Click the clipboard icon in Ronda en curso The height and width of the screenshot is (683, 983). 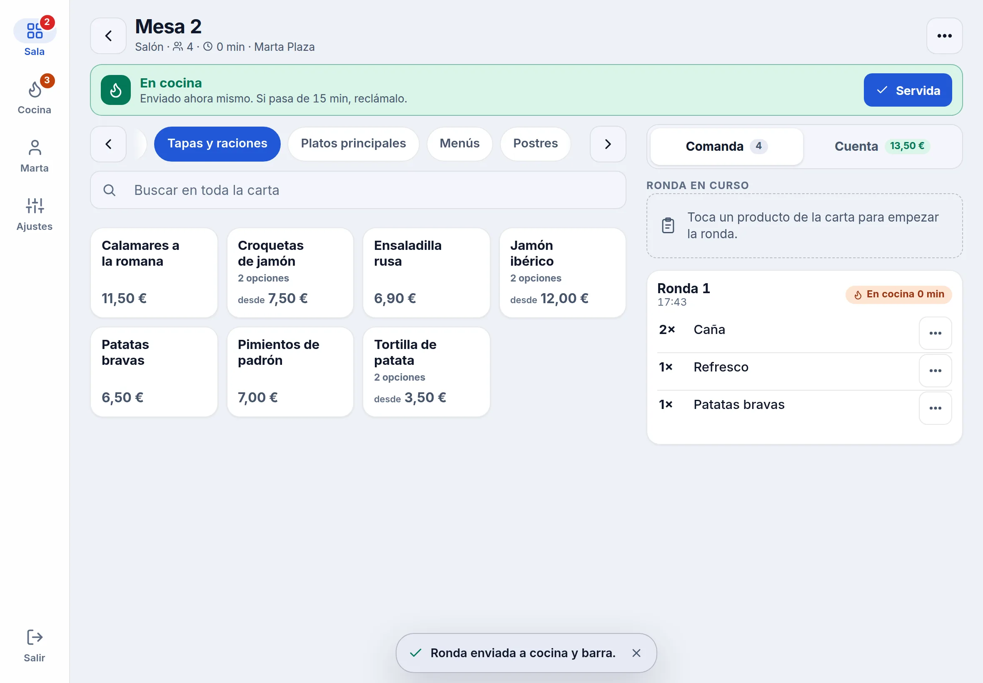(668, 226)
